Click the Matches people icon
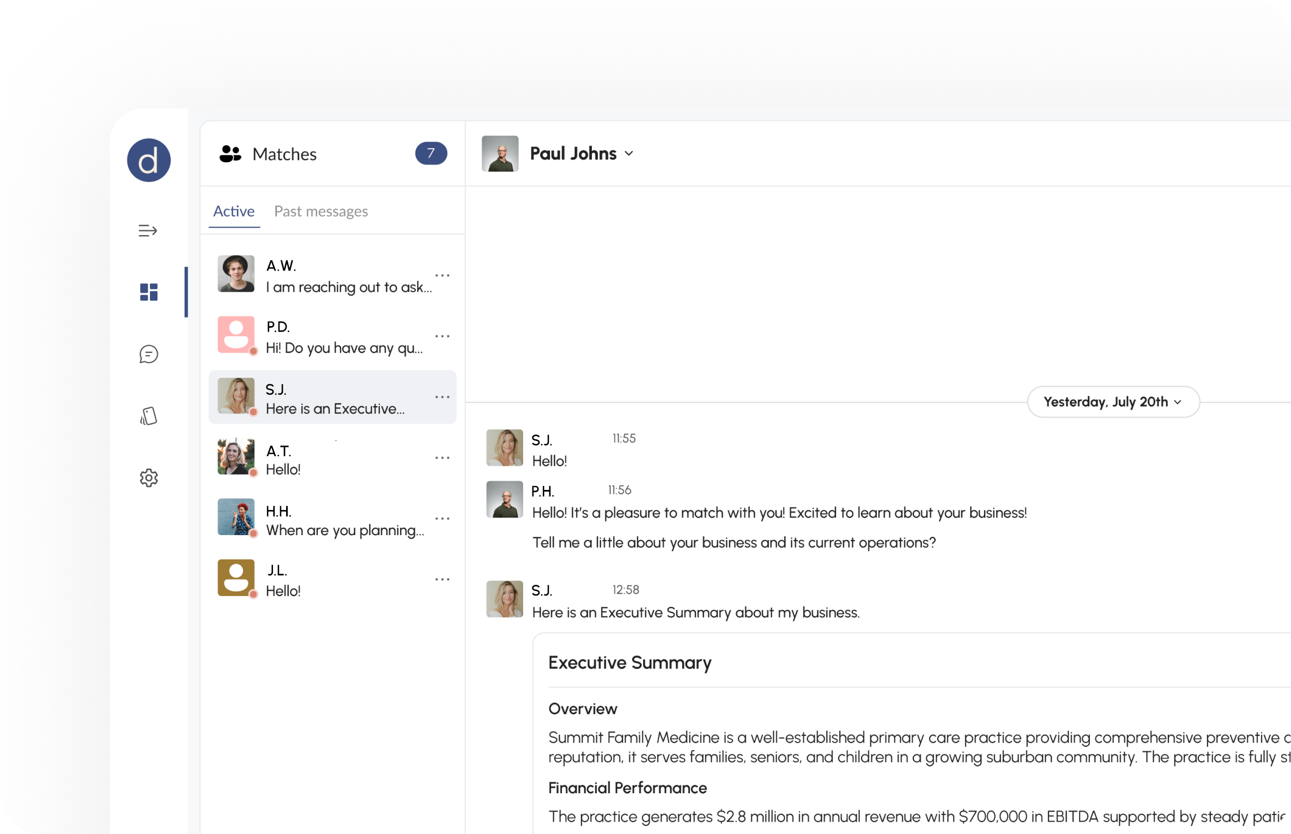Screen dimensions: 1291x834 tap(230, 154)
